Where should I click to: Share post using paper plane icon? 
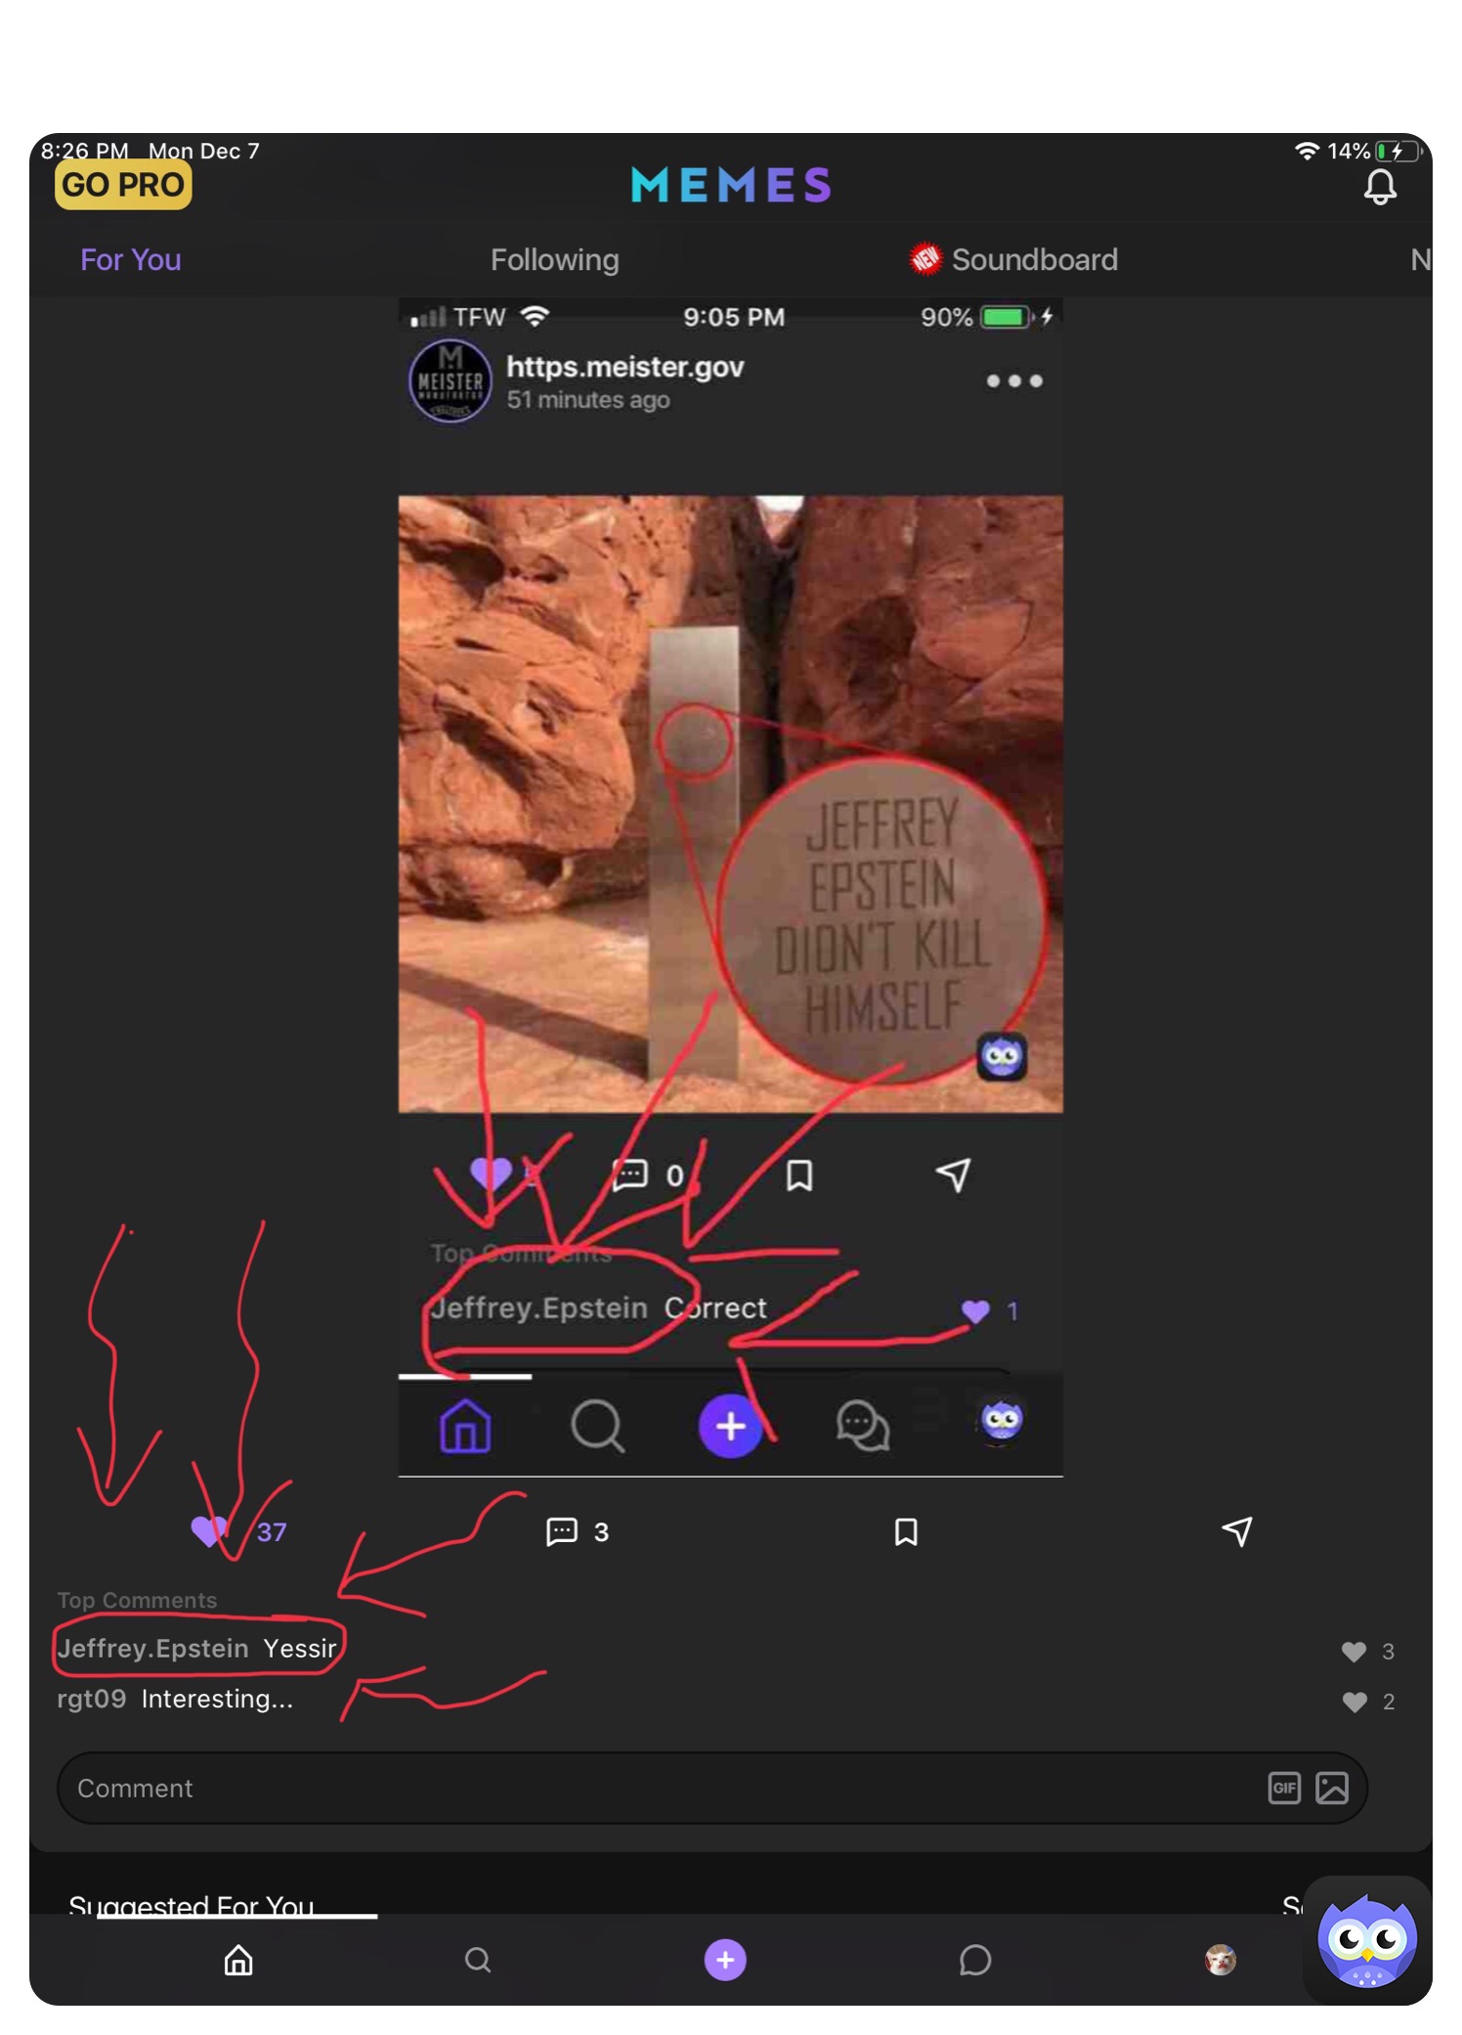(x=1237, y=1530)
